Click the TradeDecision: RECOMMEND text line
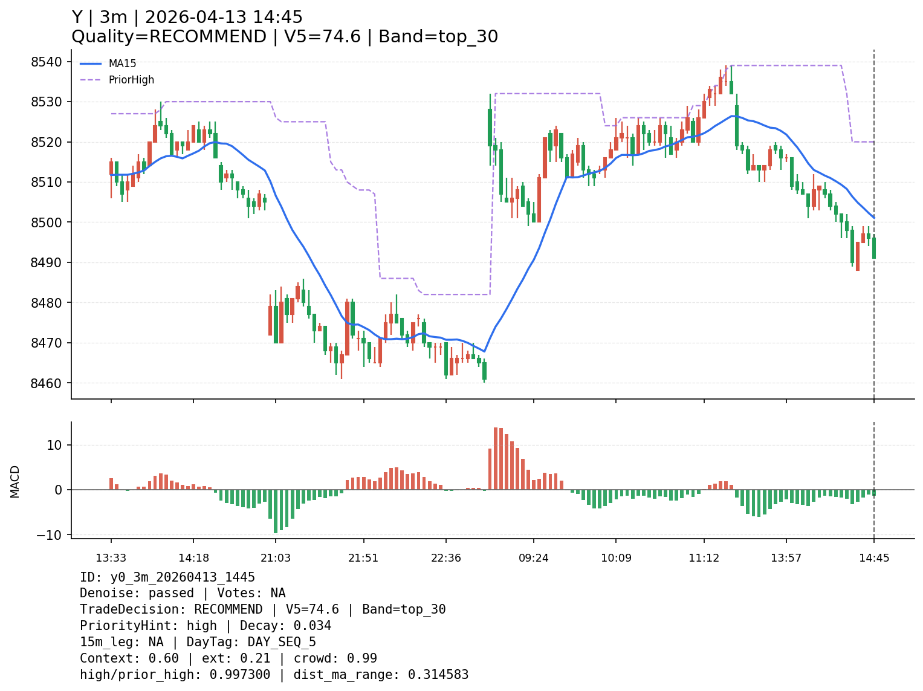 (262, 609)
